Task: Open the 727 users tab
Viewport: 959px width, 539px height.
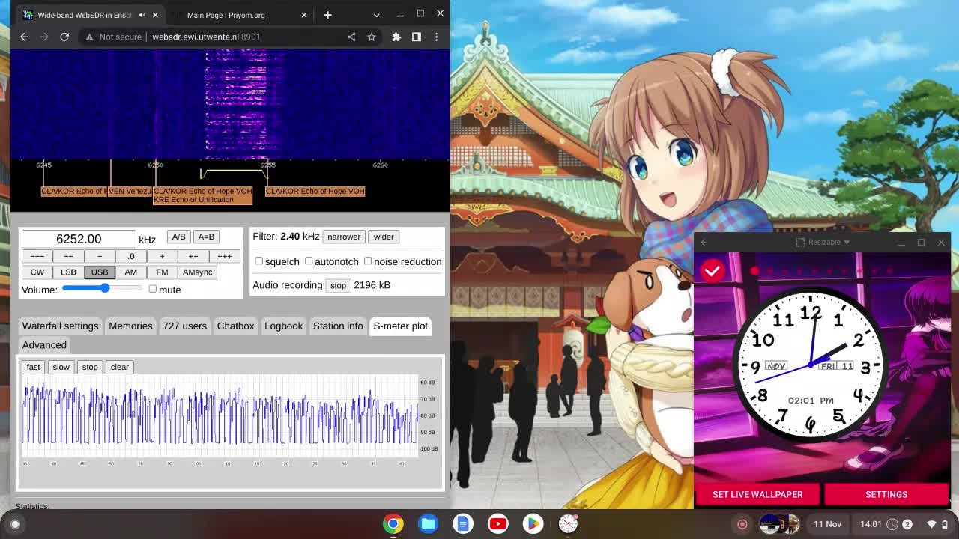Action: pos(184,326)
